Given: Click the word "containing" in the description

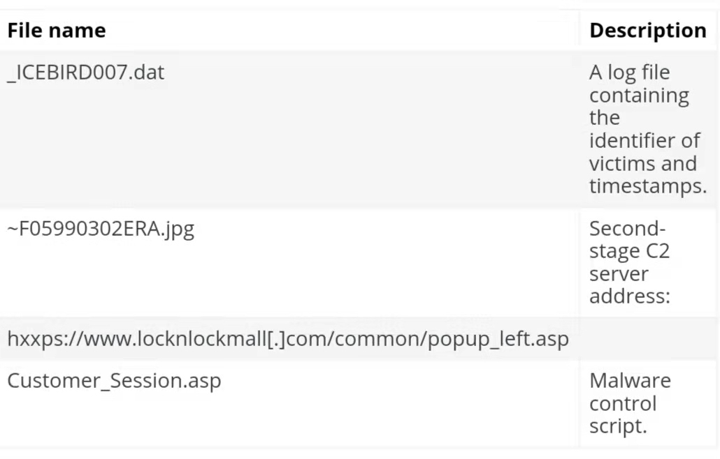Looking at the screenshot, I should (638, 96).
